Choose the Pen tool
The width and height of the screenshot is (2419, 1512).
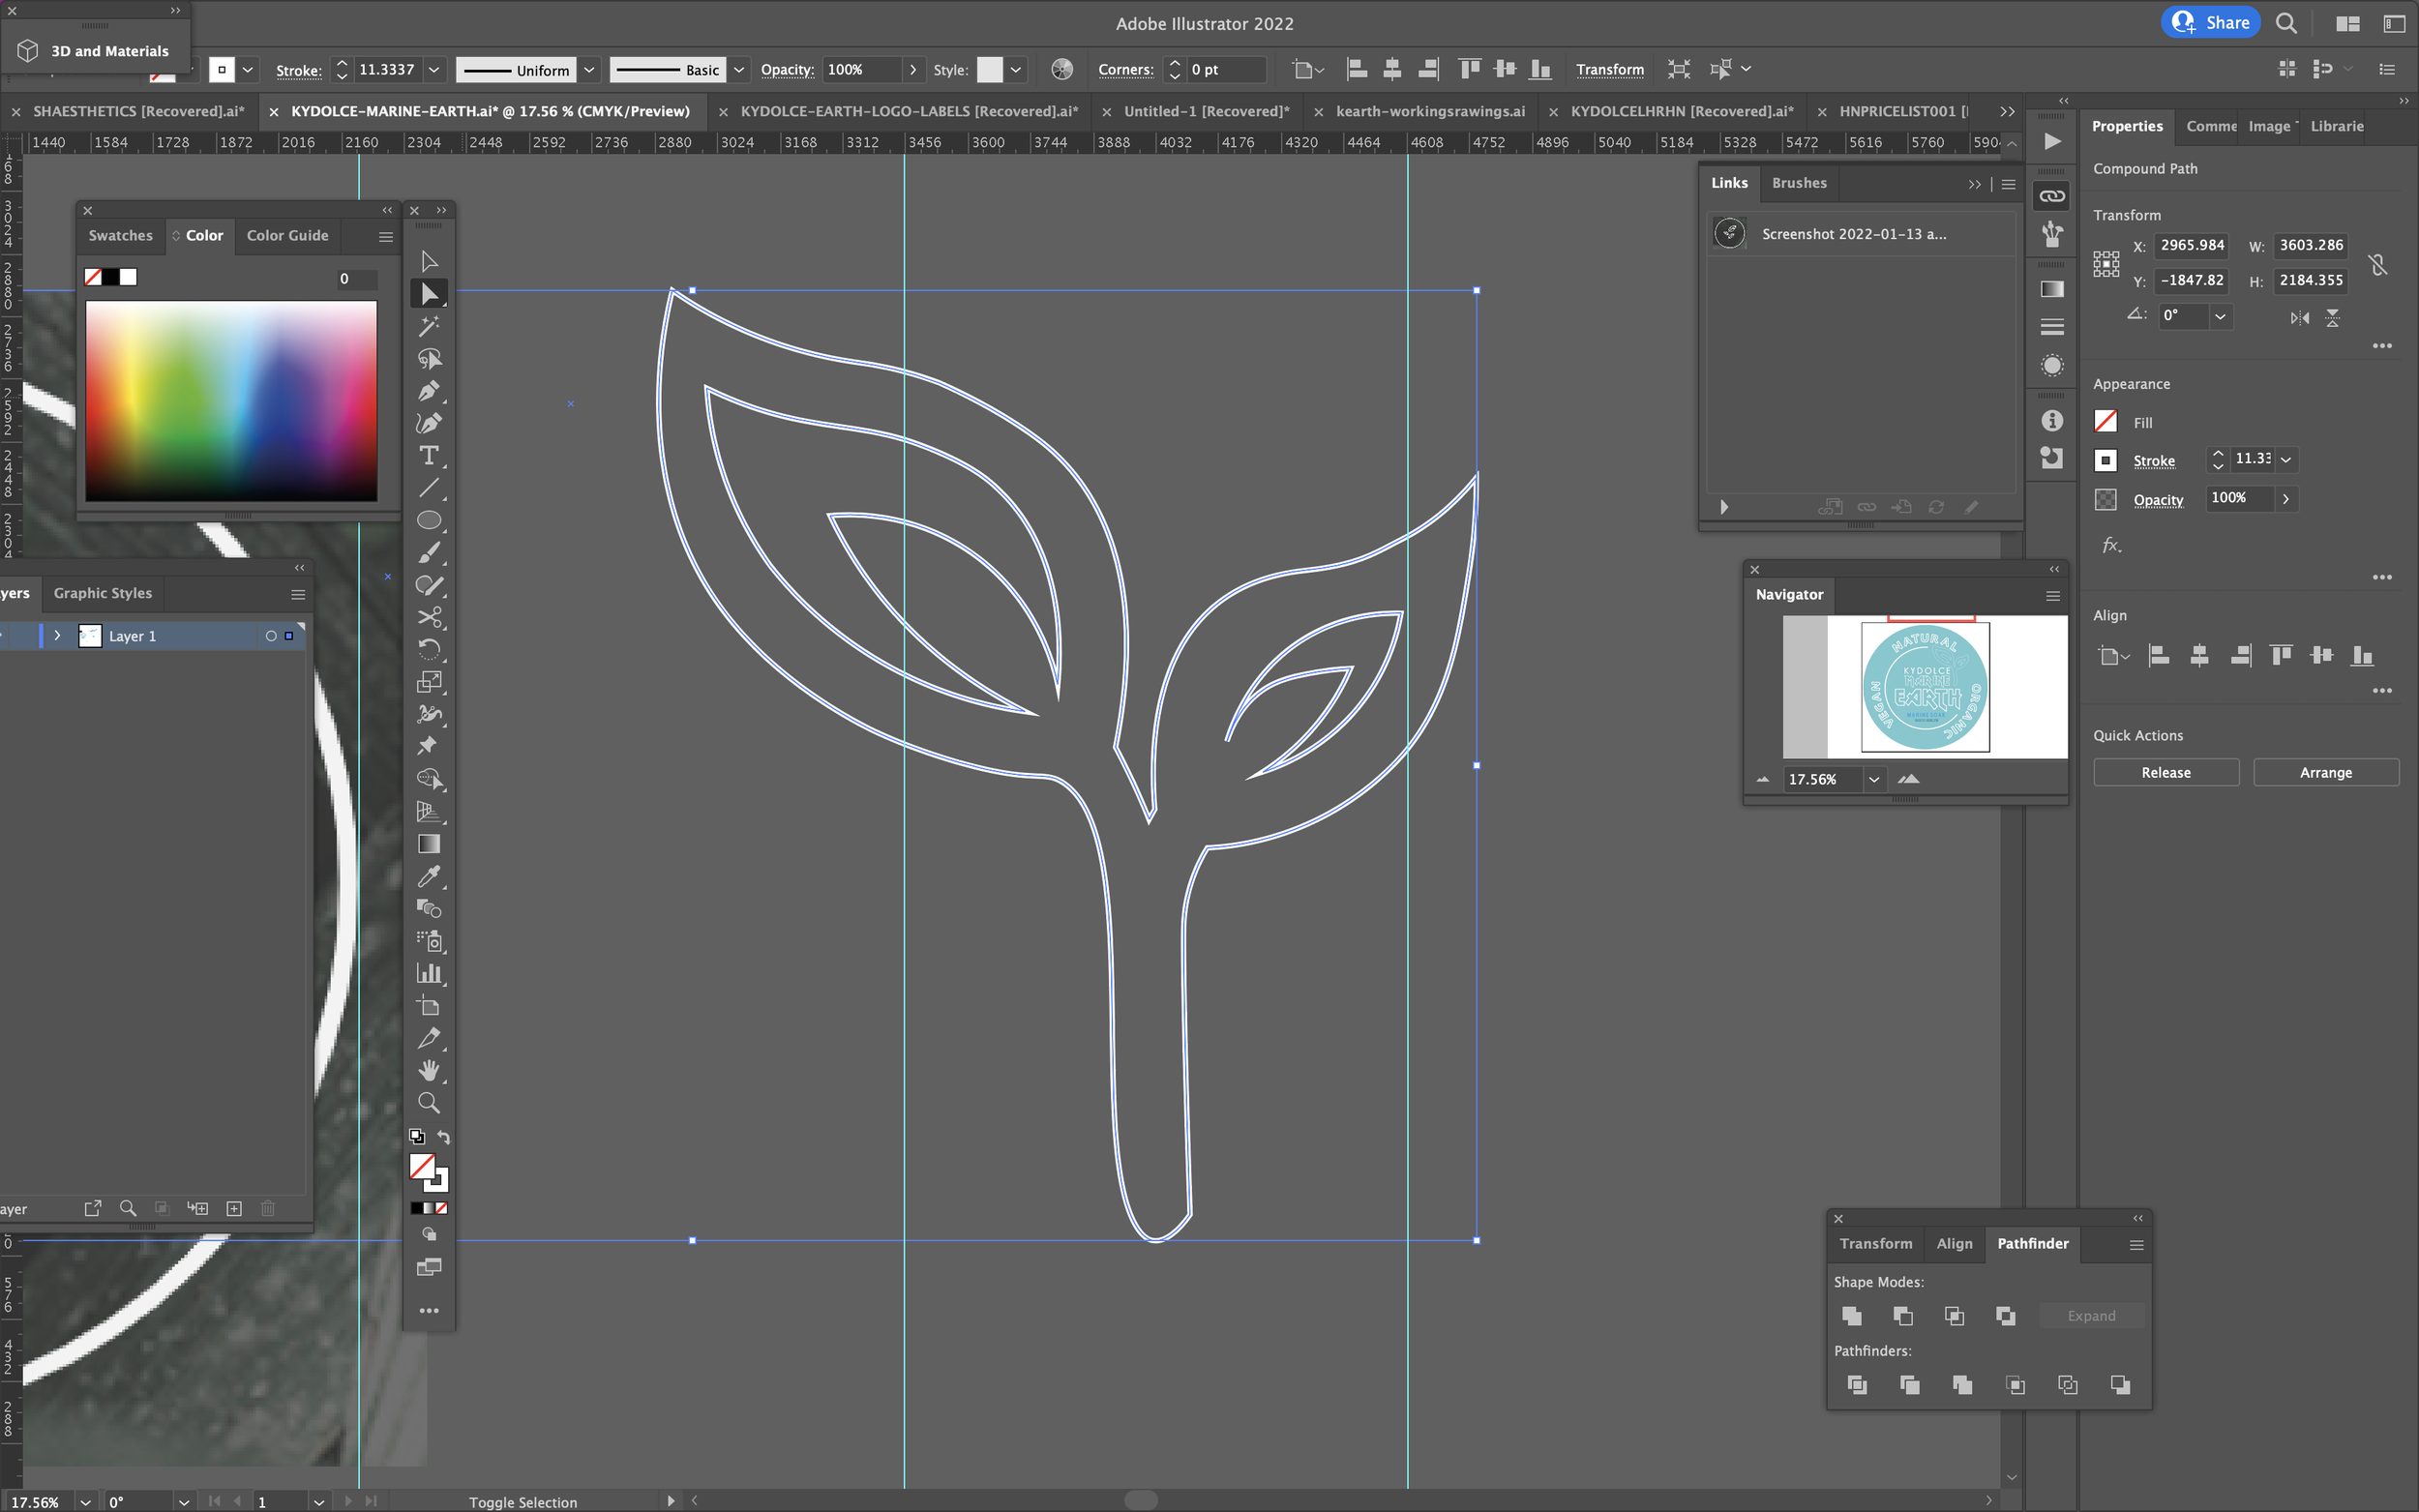[x=429, y=391]
